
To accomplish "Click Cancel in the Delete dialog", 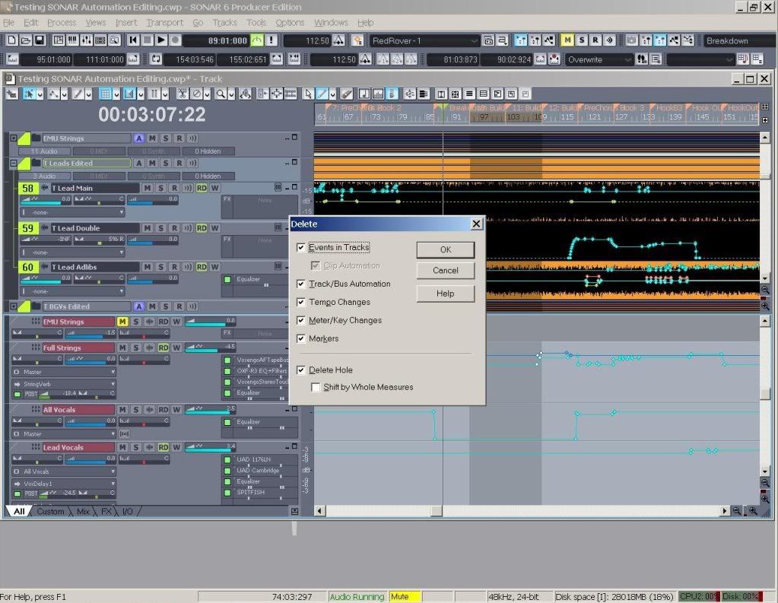I will 445,271.
